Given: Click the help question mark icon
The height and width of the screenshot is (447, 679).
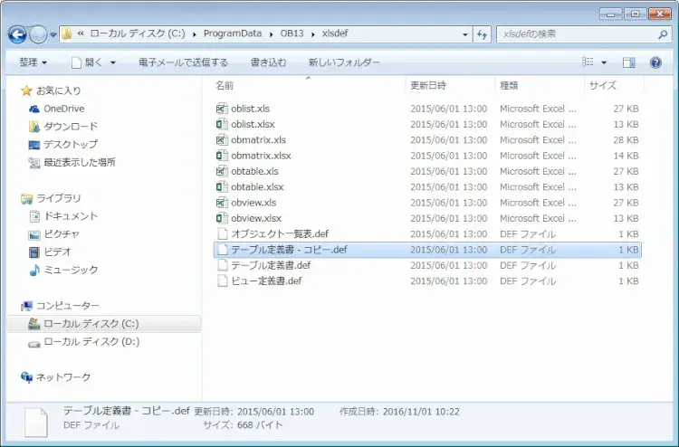Looking at the screenshot, I should (x=655, y=62).
